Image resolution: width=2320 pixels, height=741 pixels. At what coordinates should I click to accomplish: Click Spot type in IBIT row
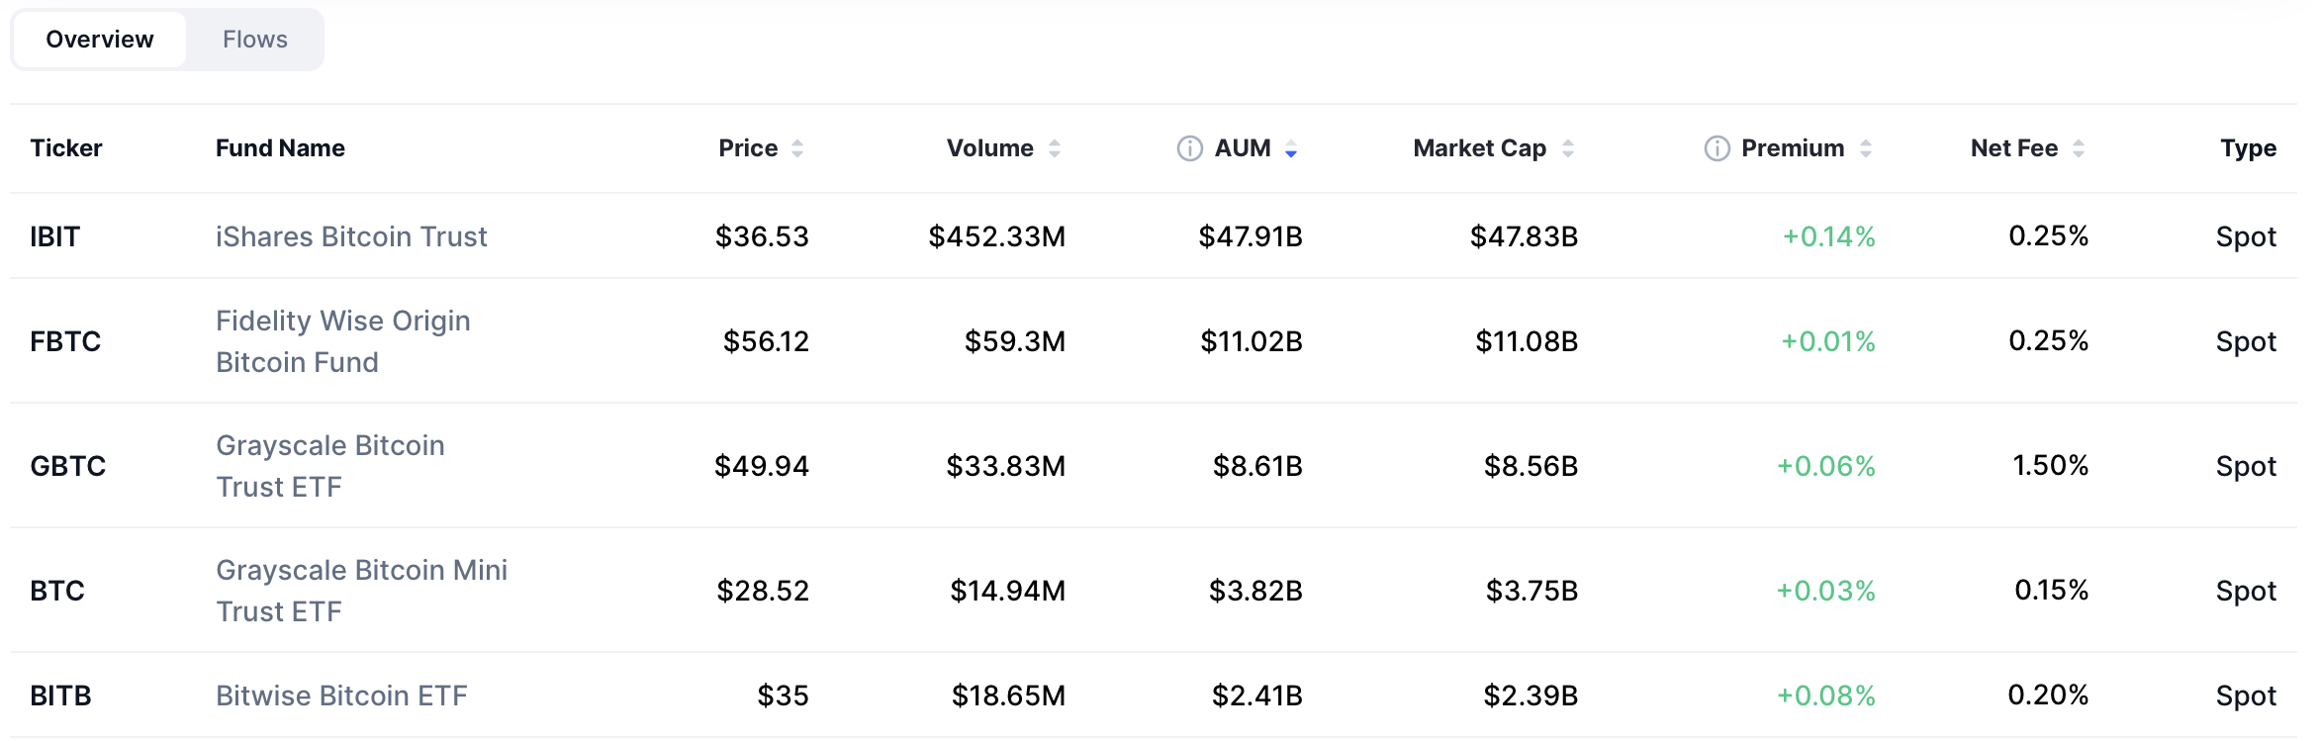click(2246, 236)
